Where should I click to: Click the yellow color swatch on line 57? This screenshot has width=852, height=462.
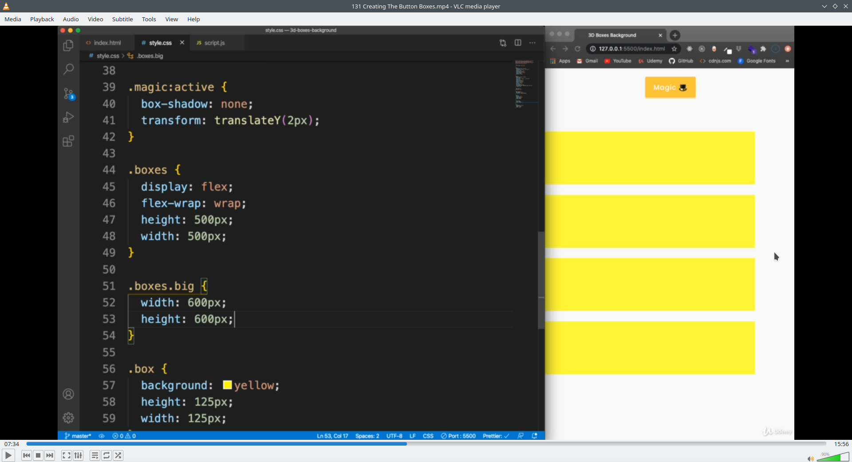coord(227,385)
